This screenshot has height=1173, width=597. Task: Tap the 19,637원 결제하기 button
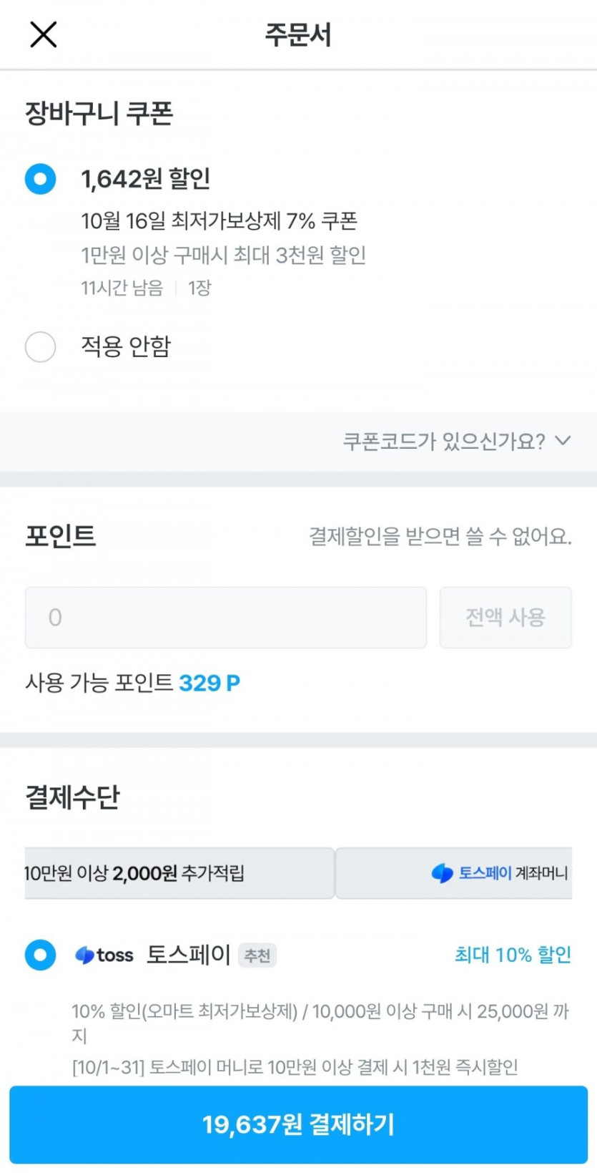coord(298,1124)
